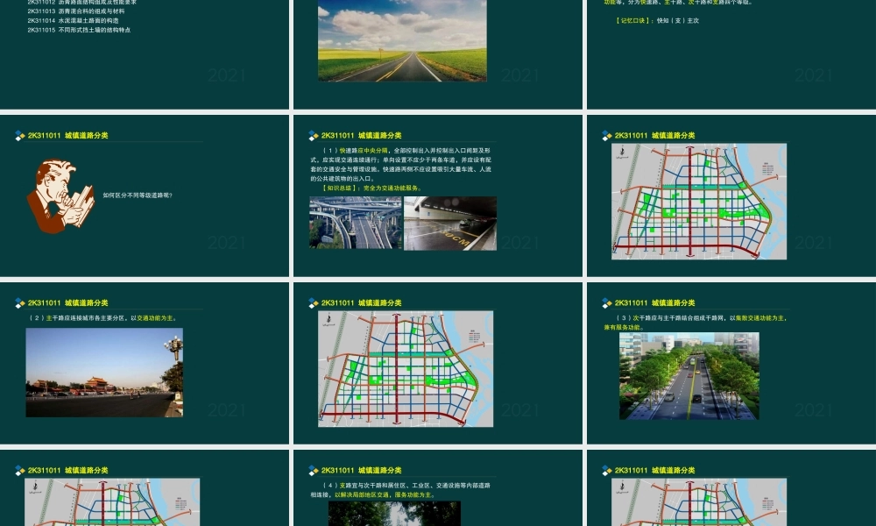Click the diamond icon on the bottom-center slide header
This screenshot has height=526, width=876.
point(314,471)
